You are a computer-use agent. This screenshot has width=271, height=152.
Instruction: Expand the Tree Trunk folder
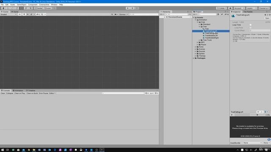[199, 40]
